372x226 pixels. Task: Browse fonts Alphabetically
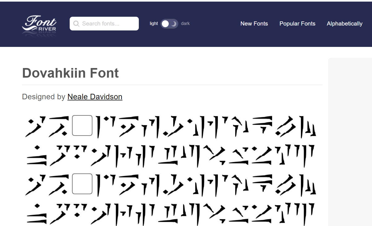(x=345, y=24)
